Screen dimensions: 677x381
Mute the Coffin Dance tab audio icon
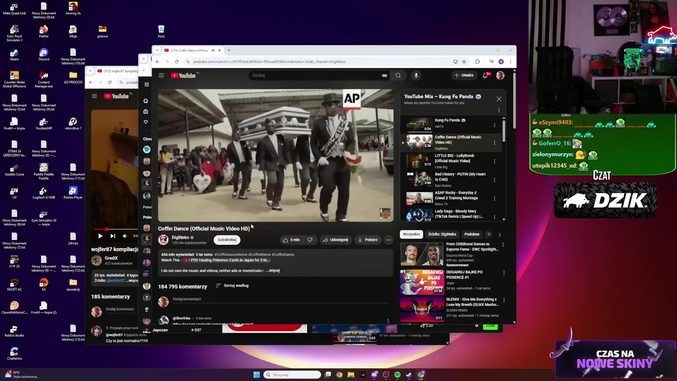[x=213, y=50]
